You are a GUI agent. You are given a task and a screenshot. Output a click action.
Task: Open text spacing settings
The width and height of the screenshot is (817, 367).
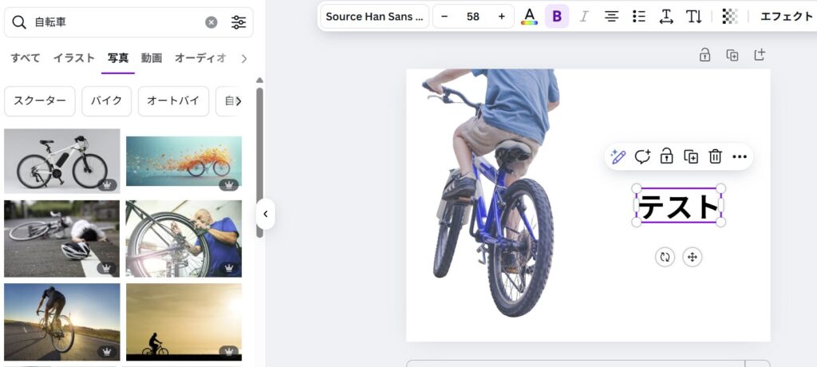666,16
